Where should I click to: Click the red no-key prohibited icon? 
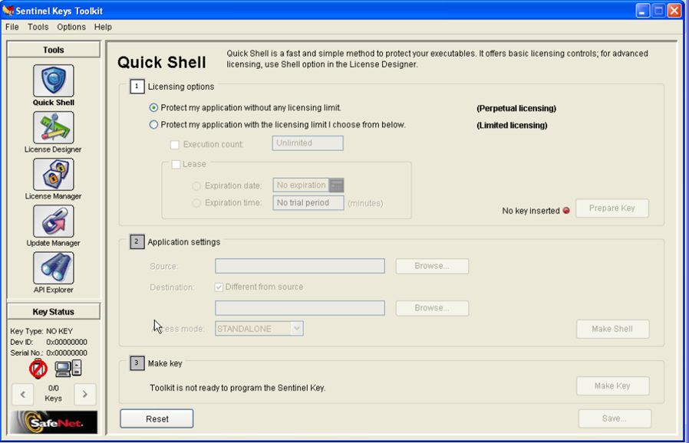[38, 369]
